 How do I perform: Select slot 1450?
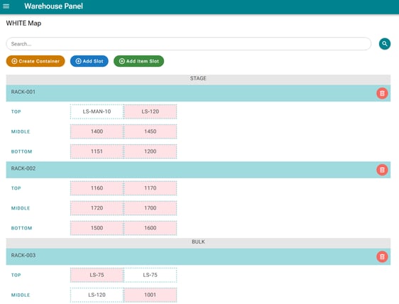(x=150, y=131)
